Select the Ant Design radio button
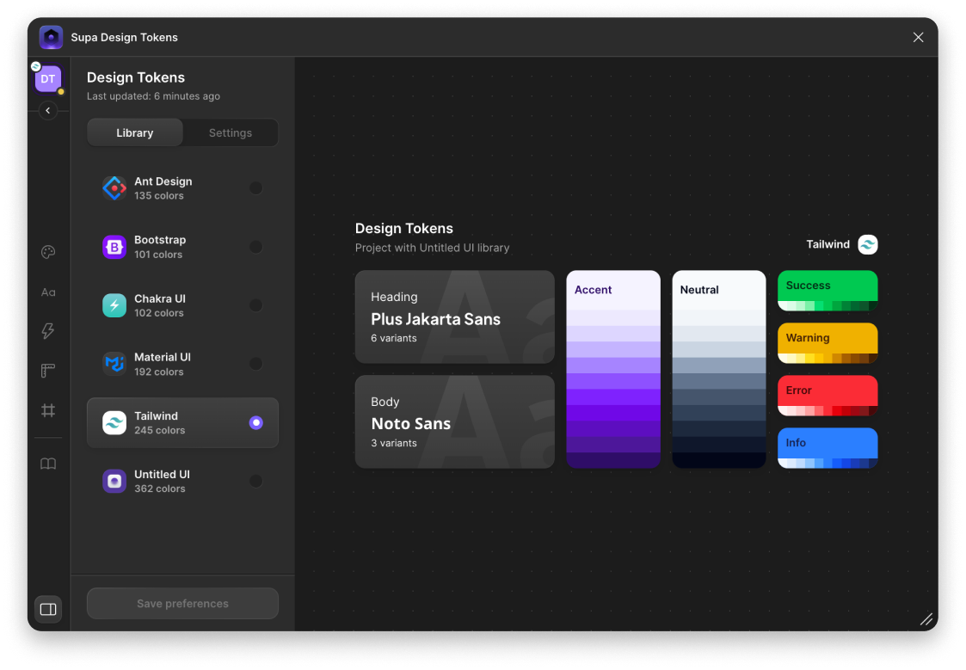 point(255,187)
